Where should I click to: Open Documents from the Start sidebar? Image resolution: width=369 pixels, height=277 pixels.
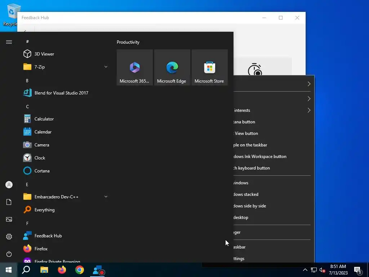coord(9,202)
